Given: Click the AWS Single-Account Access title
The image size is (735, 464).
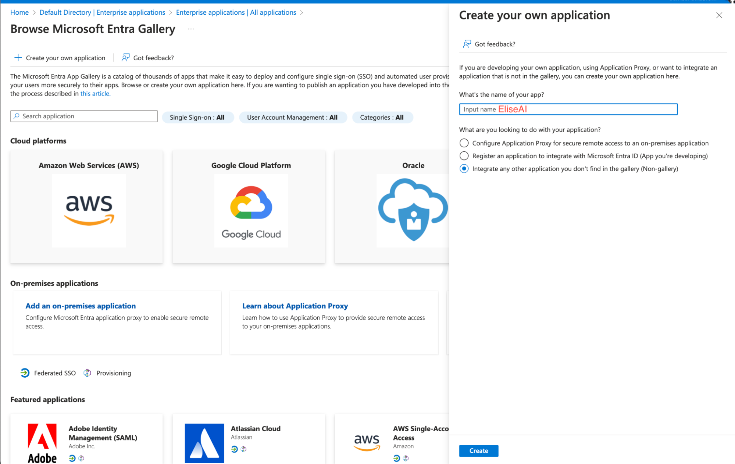Looking at the screenshot, I should click(x=421, y=433).
